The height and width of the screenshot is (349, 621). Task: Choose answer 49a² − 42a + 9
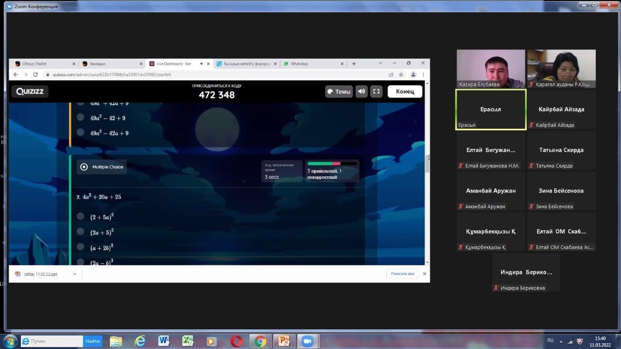pyautogui.click(x=81, y=132)
